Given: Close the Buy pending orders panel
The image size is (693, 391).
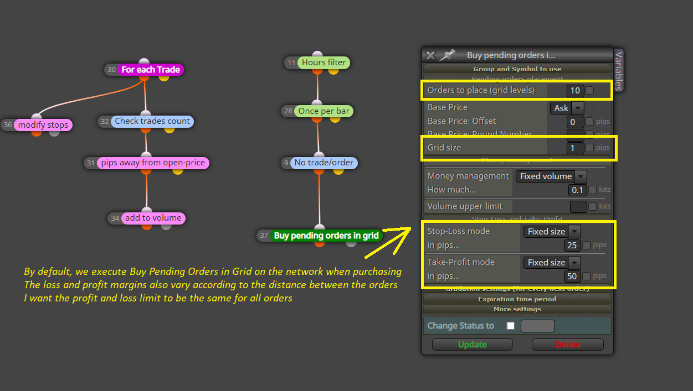Looking at the screenshot, I should pos(430,55).
